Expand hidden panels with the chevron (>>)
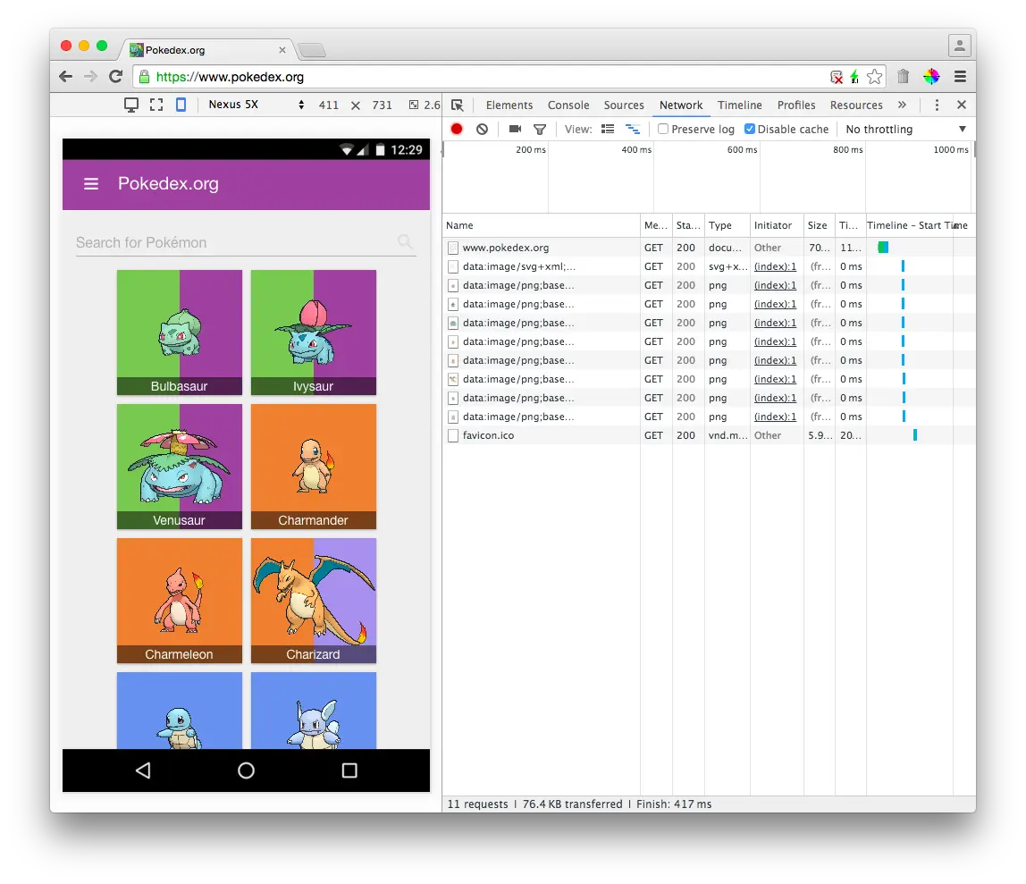The height and width of the screenshot is (884, 1026). (x=903, y=105)
